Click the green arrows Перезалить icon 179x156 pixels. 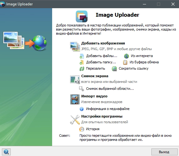(82, 69)
